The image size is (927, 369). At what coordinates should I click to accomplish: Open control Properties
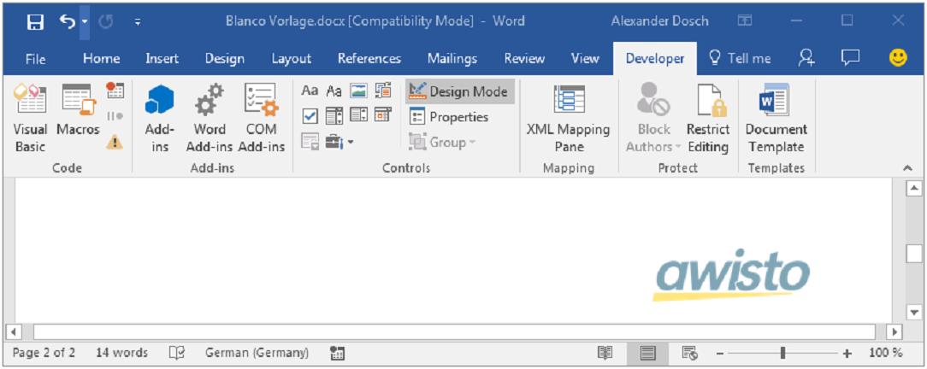click(x=449, y=117)
